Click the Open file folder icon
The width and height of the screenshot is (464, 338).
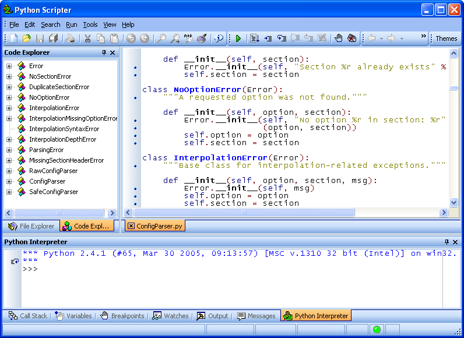pyautogui.click(x=27, y=38)
